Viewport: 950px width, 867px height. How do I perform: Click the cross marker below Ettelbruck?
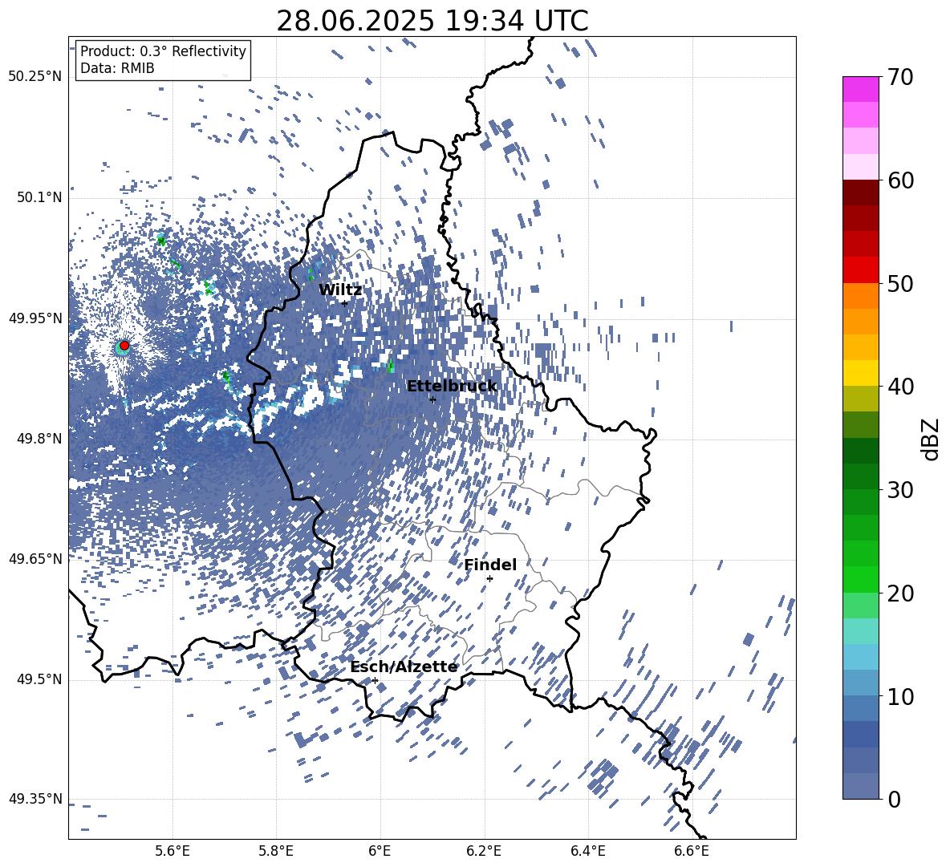coord(432,399)
